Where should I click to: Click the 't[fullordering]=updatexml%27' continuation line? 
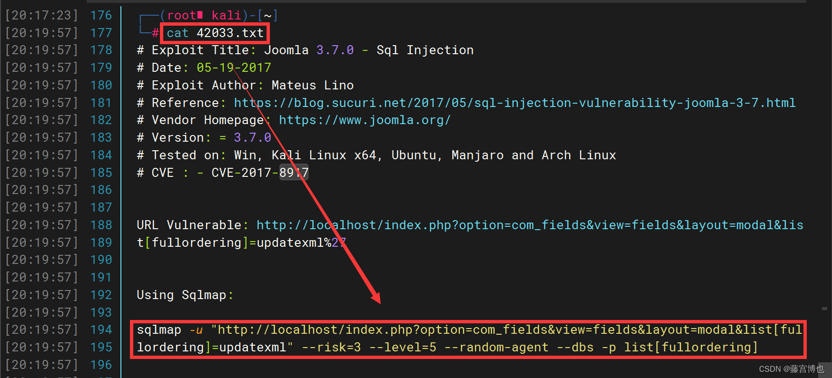(x=241, y=242)
